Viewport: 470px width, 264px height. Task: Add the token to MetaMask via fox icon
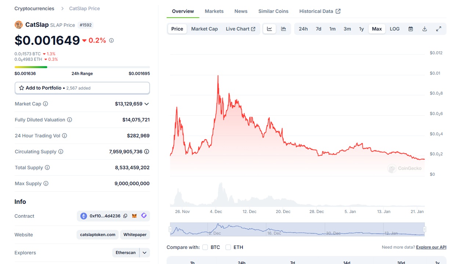click(x=134, y=216)
